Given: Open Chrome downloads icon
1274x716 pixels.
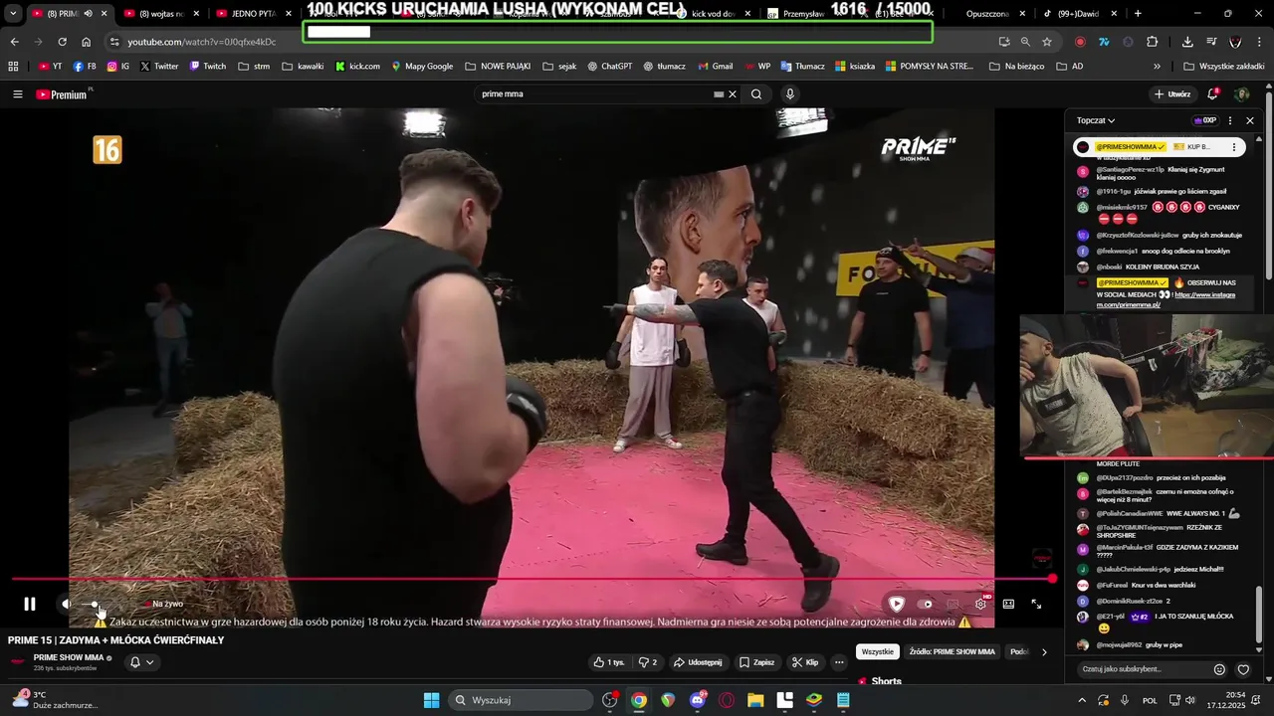Looking at the screenshot, I should 1187,42.
